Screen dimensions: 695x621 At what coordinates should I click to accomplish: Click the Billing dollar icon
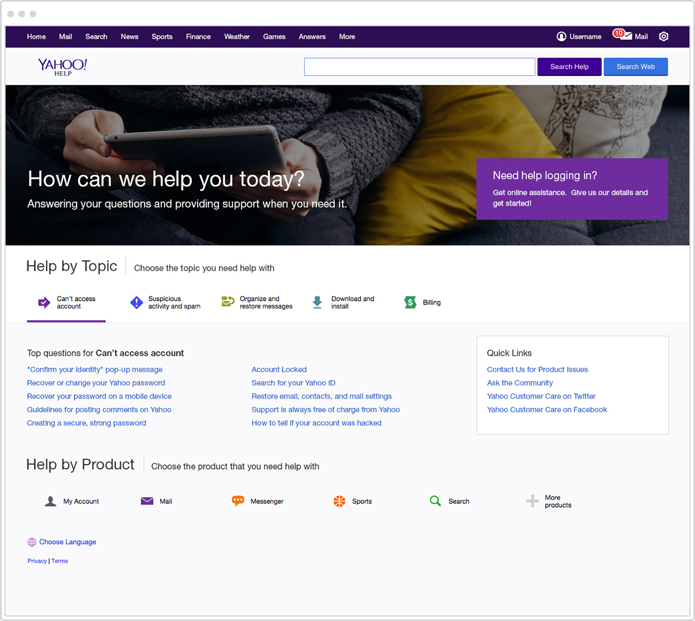pos(410,302)
